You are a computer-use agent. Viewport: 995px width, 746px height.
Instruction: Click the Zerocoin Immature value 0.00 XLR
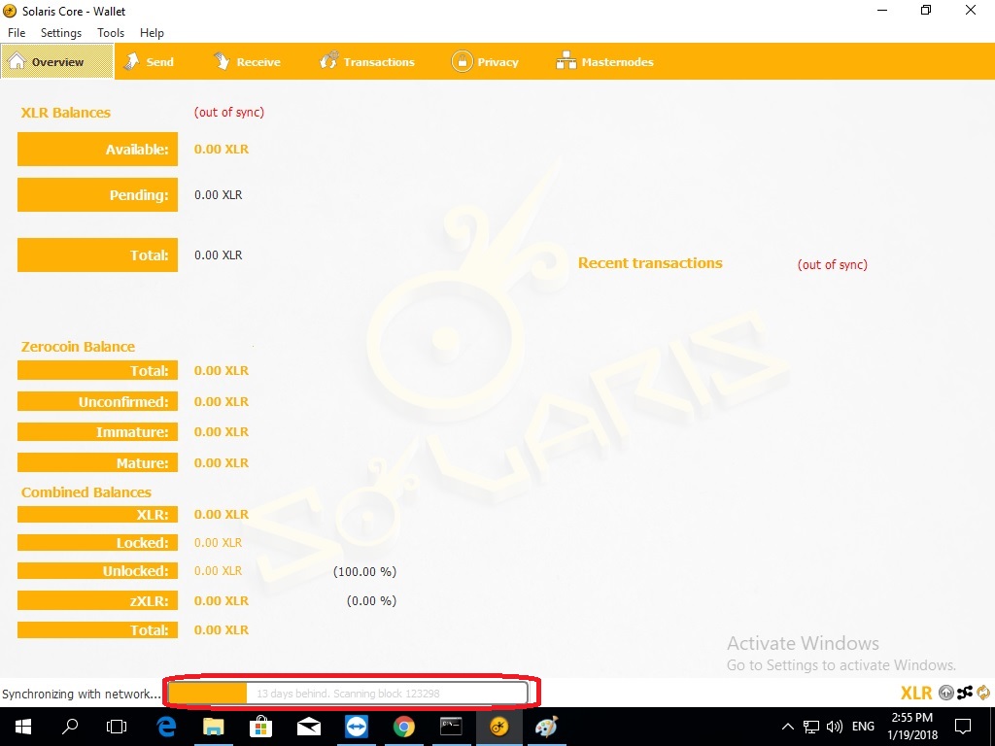click(x=222, y=432)
